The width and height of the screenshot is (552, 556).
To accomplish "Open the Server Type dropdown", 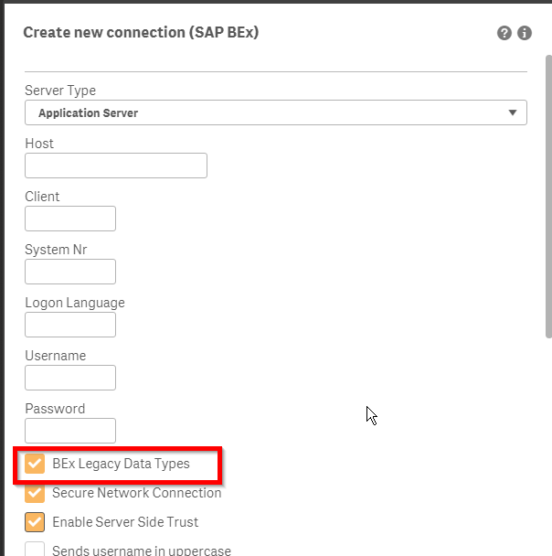I will point(275,113).
